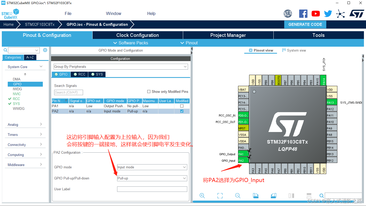Click the pin search magnifier icon

[x=322, y=196]
